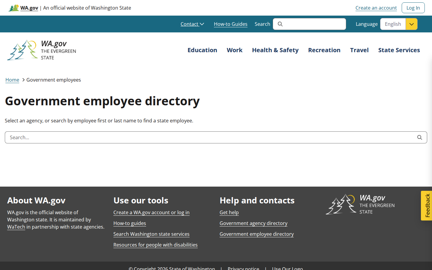The height and width of the screenshot is (270, 432).
Task: Click the Home breadcrumb link
Action: pos(12,80)
